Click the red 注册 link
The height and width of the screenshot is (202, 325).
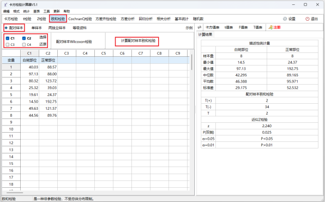[276, 27]
